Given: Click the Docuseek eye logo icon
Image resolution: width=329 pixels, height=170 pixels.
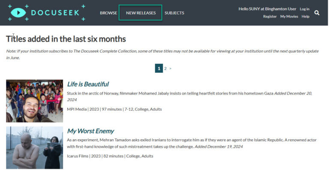Looking at the screenshot, I should tap(18, 12).
